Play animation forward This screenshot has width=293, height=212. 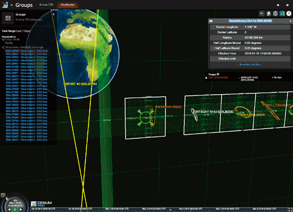[x=21, y=210]
